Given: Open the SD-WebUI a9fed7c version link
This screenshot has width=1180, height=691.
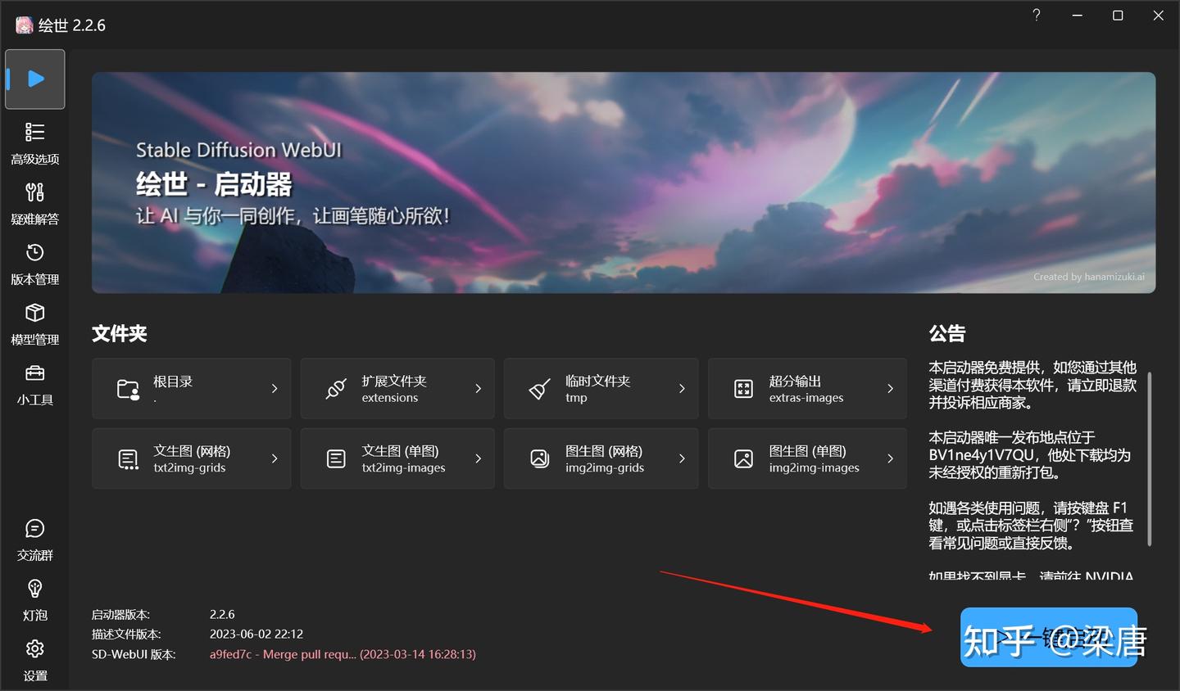Looking at the screenshot, I should click(x=343, y=654).
